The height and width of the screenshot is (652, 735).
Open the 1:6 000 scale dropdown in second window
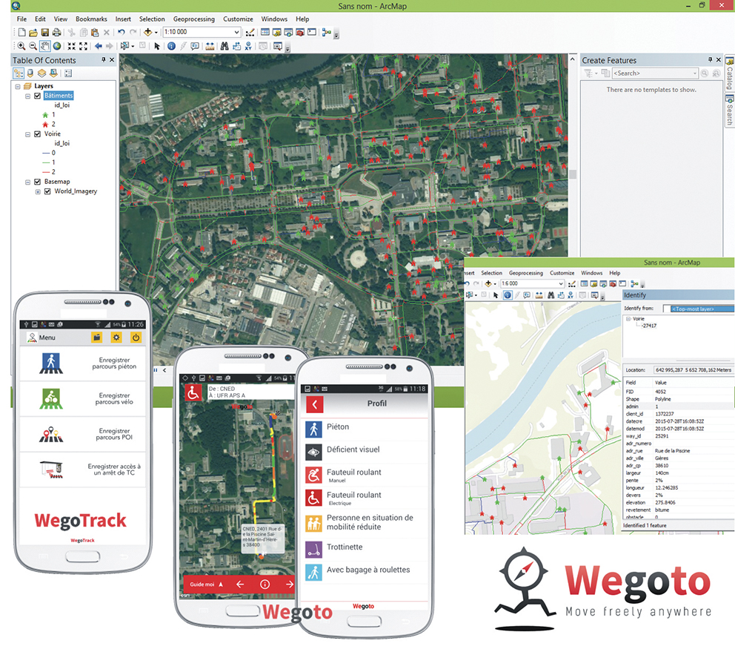[x=561, y=283]
